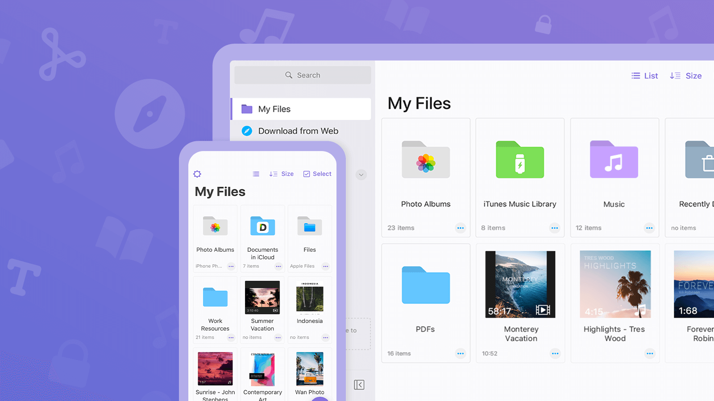Collapse the sidebar with the panel icon

point(359,385)
